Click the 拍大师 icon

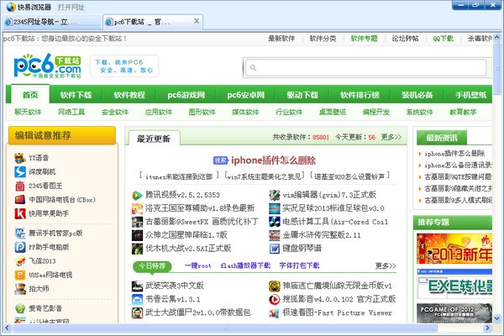coord(20,289)
